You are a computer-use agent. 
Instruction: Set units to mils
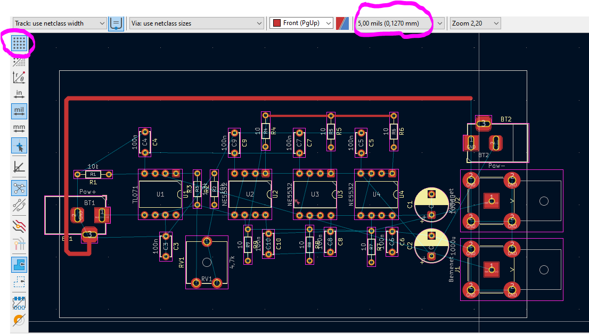pos(19,111)
